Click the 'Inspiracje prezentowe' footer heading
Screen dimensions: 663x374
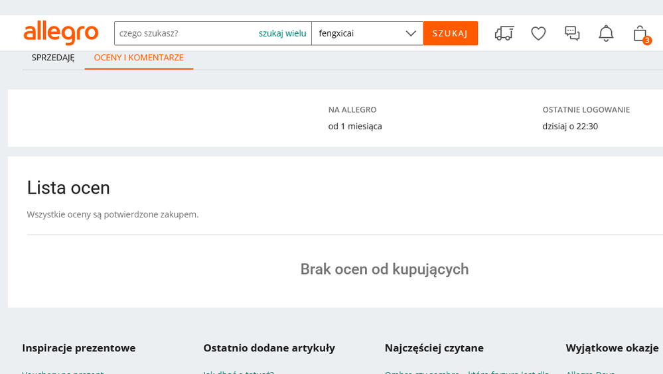point(79,347)
